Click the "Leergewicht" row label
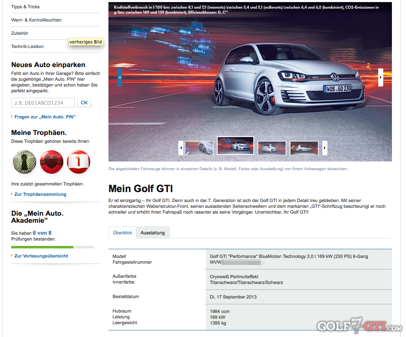This screenshot has width=406, height=337. (125, 323)
